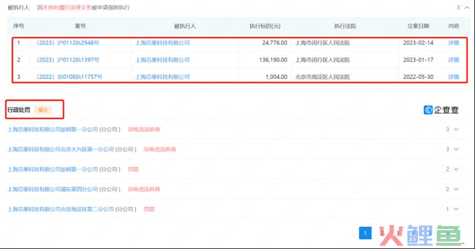Click the 行政处罚 section heading
This screenshot has height=249, width=475.
(19, 110)
